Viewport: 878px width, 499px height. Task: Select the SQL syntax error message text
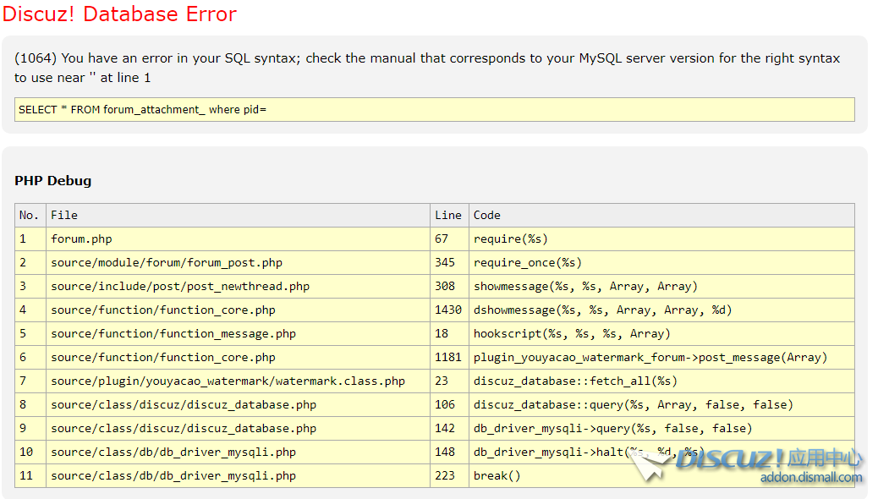tap(427, 68)
